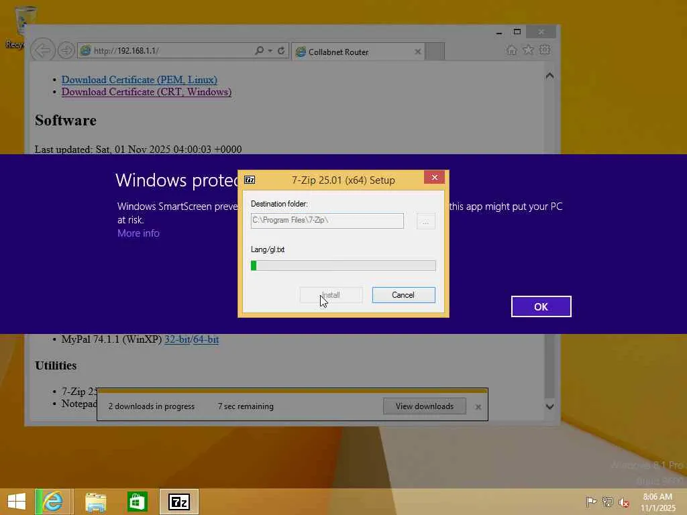Click the search magnifier in address bar
Screen dimensions: 687x515
260,50
